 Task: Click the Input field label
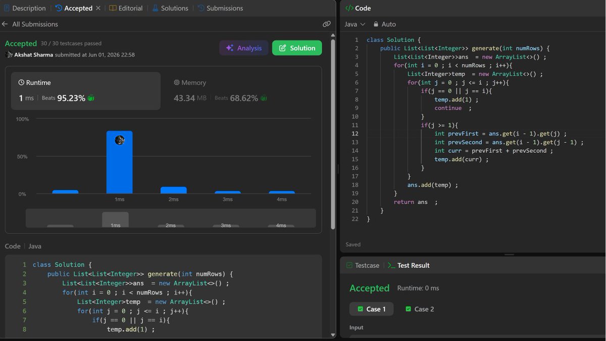coord(356,327)
